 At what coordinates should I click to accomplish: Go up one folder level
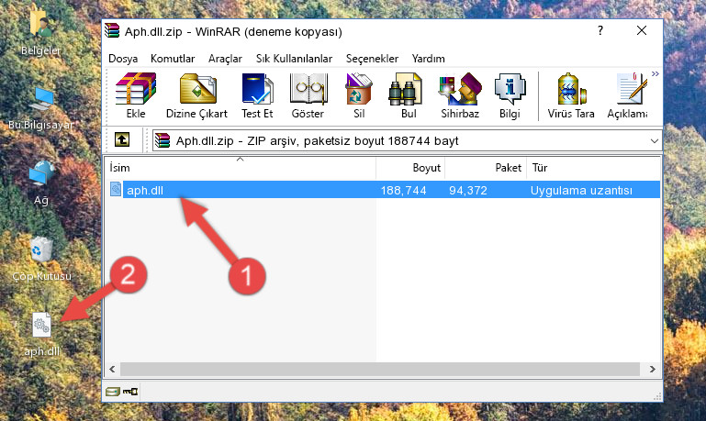pyautogui.click(x=122, y=140)
